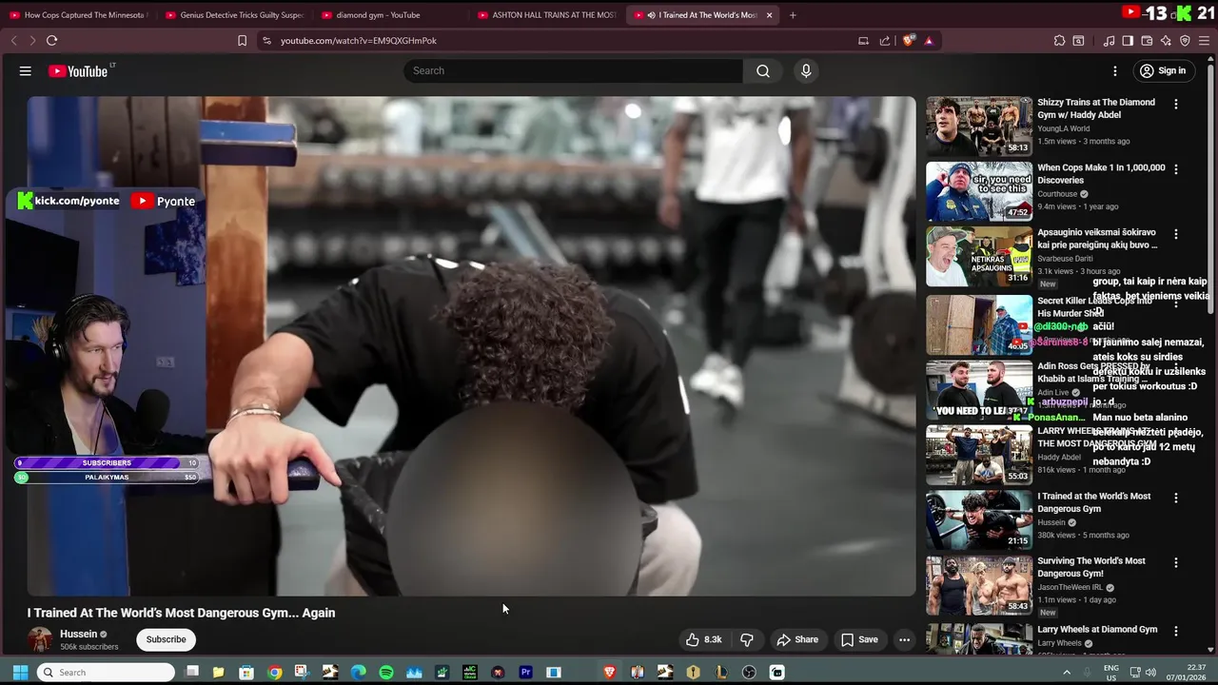This screenshot has height=685, width=1218.
Task: Close the I Trained At The World's tab
Action: [769, 15]
